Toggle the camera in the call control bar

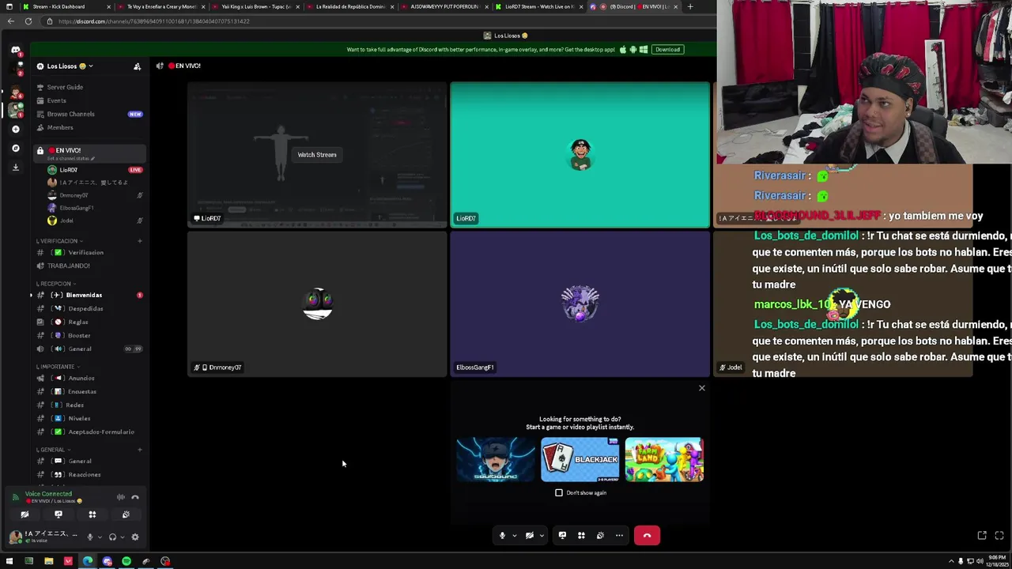click(530, 536)
